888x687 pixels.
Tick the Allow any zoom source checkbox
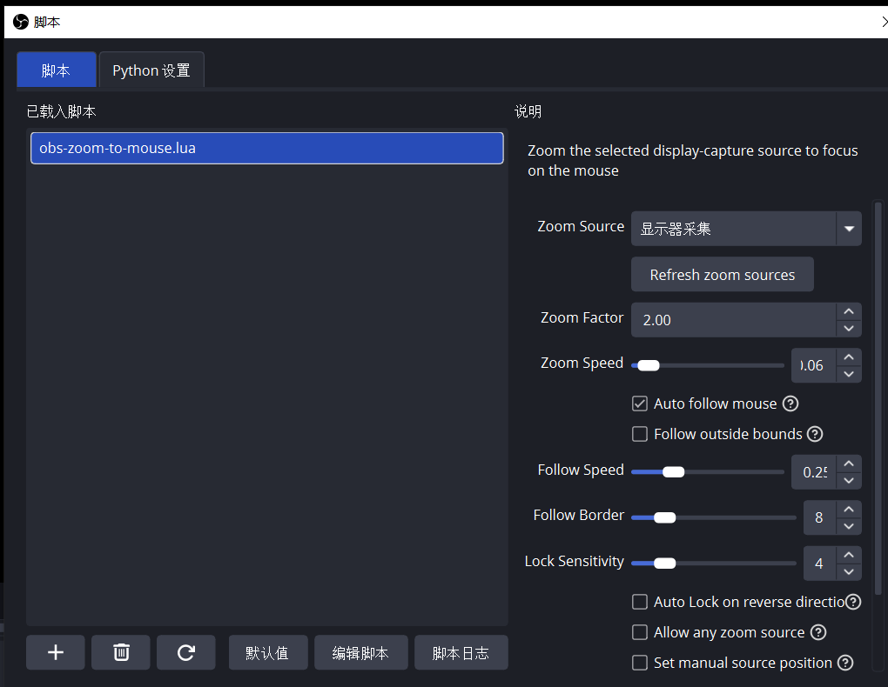[640, 632]
